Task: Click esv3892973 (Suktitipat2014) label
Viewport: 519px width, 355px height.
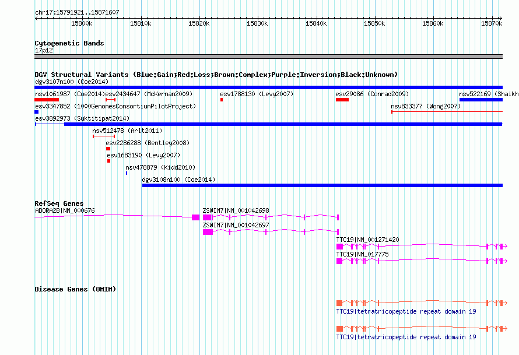Action: 82,118
